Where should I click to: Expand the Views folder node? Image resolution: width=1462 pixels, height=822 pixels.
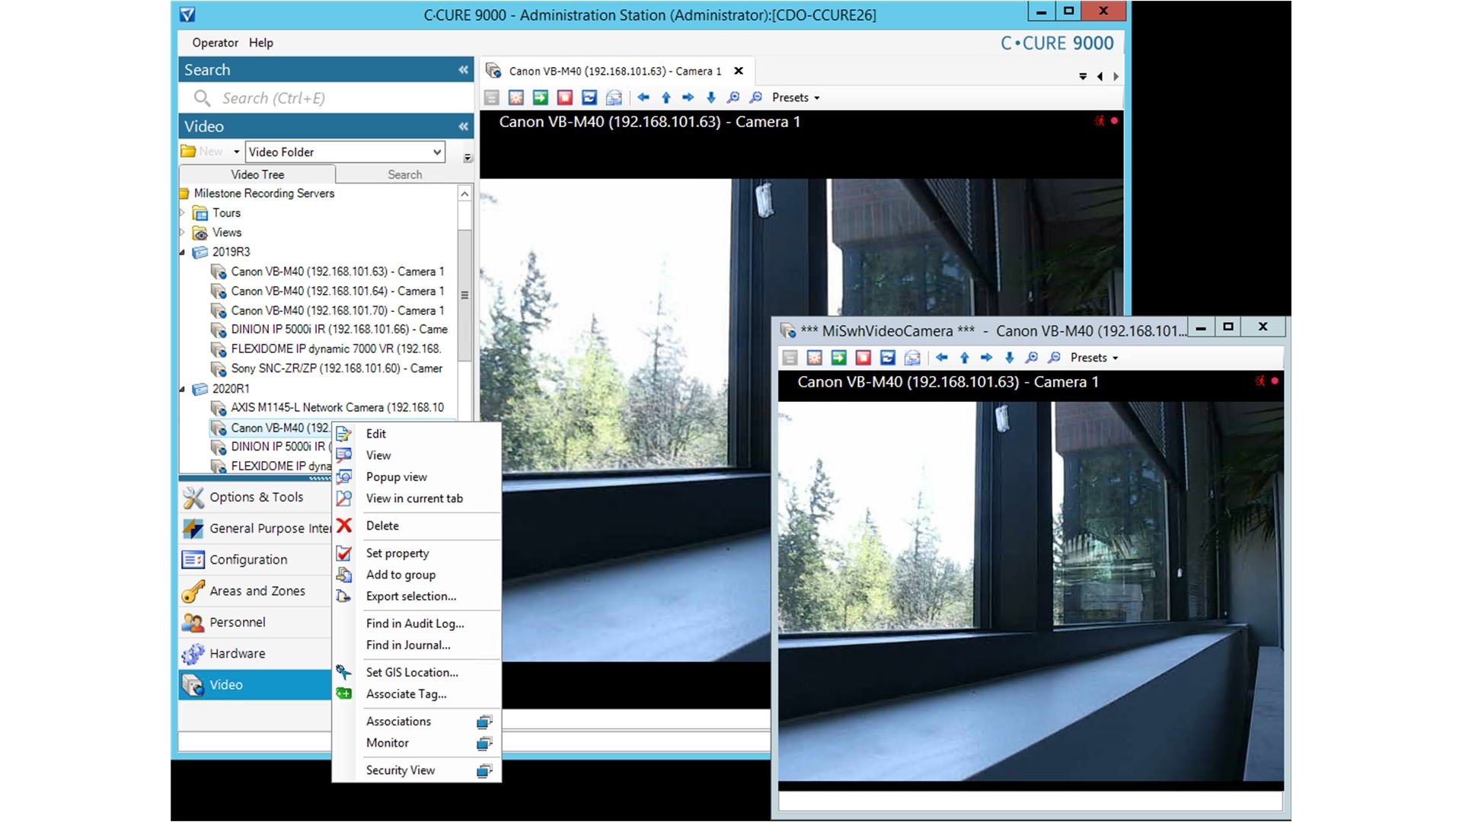click(x=183, y=232)
